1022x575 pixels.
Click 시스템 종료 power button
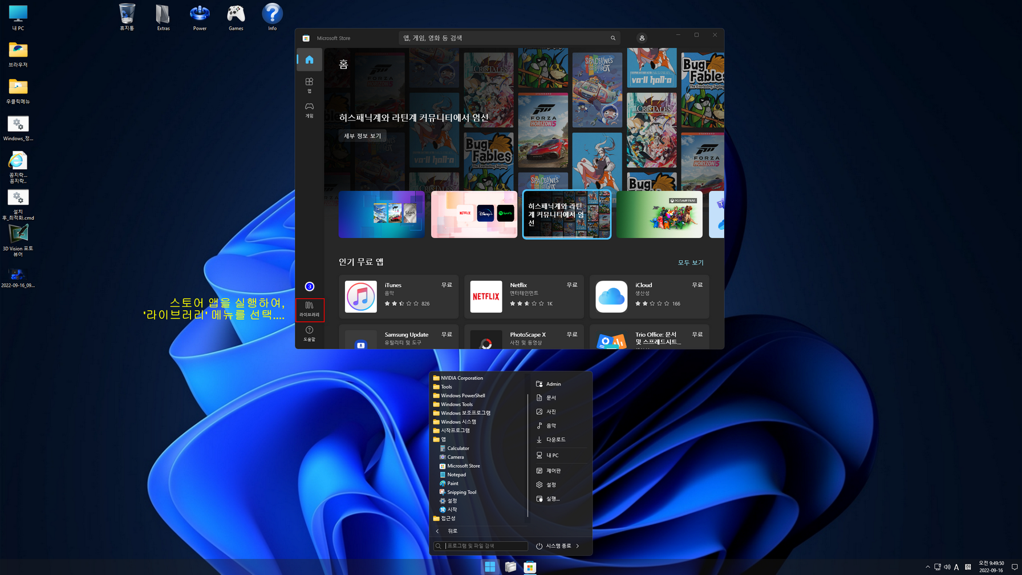[553, 546]
